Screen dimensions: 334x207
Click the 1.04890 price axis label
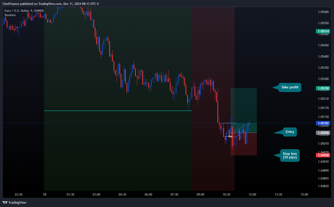click(x=323, y=170)
